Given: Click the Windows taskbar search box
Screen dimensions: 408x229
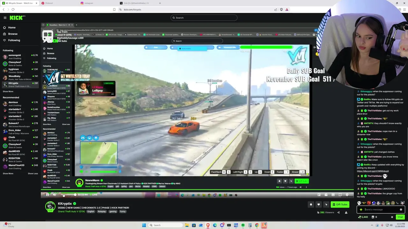Looking at the screenshot, I should pos(165,225).
